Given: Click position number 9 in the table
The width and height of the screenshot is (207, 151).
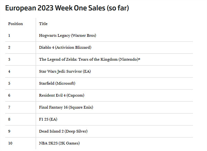Looking at the screenshot, I should (x=9, y=131).
